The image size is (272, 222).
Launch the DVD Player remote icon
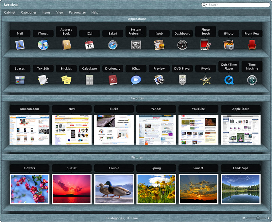(182, 80)
